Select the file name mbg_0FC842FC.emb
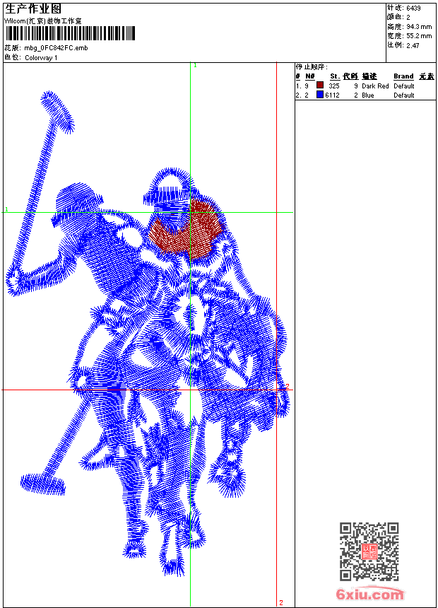Viewport: 438px width, 608px height. (x=57, y=48)
